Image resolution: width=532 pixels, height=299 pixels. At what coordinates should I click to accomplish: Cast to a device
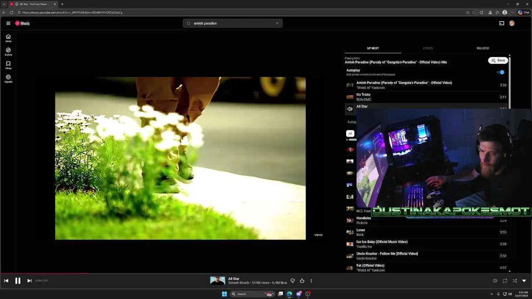502,23
